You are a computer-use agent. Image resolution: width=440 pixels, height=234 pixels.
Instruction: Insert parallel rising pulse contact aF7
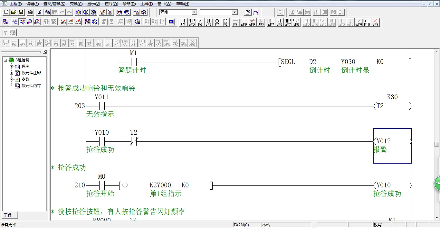coord(288,22)
